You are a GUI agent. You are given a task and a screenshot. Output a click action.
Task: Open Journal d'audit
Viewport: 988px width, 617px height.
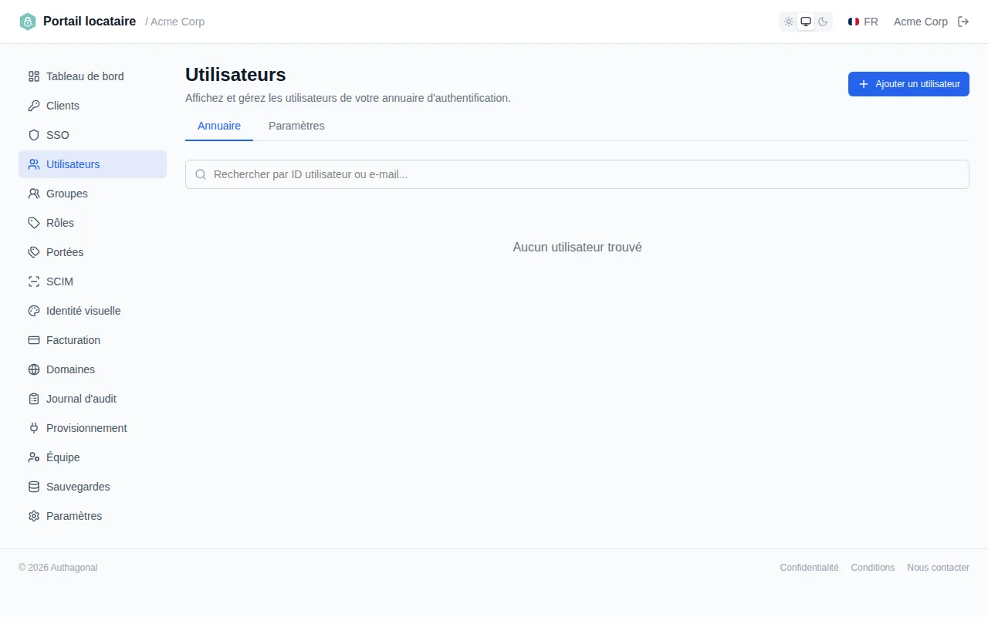click(x=93, y=399)
